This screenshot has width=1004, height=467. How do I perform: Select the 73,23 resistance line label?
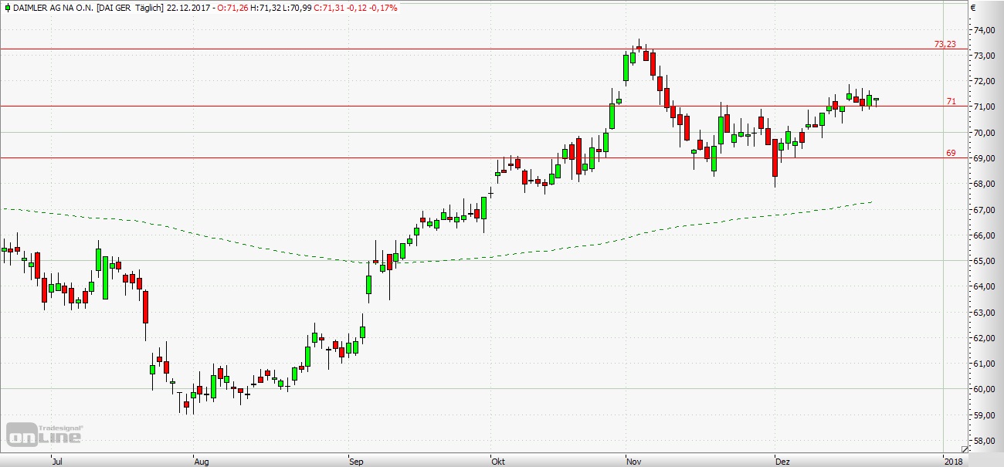click(x=945, y=45)
